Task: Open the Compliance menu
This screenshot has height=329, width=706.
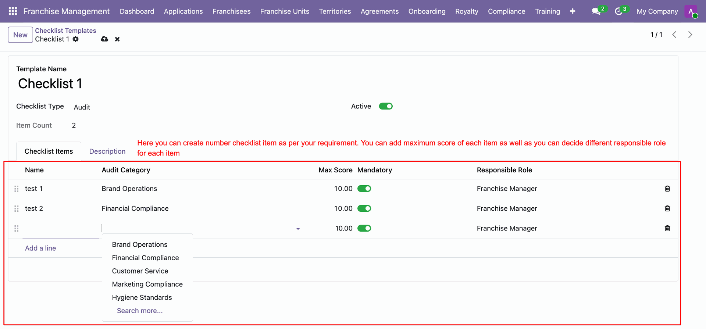Action: pyautogui.click(x=506, y=11)
